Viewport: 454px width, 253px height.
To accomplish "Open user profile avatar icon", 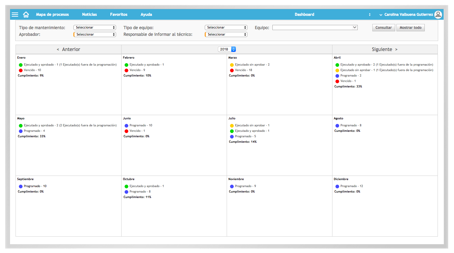I will pyautogui.click(x=438, y=14).
